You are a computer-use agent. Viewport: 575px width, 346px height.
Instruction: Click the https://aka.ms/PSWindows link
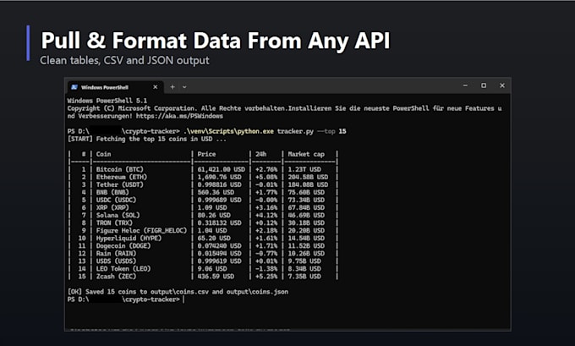[179, 116]
